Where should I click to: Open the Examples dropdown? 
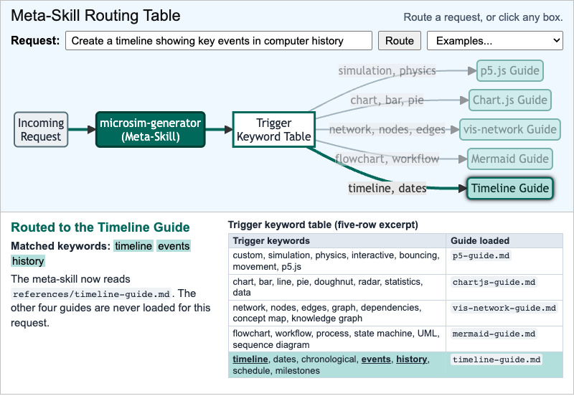click(x=494, y=41)
